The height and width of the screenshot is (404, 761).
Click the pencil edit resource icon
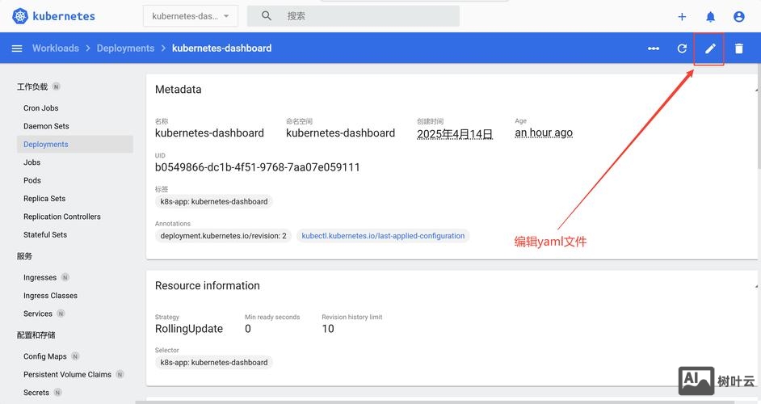click(x=710, y=48)
